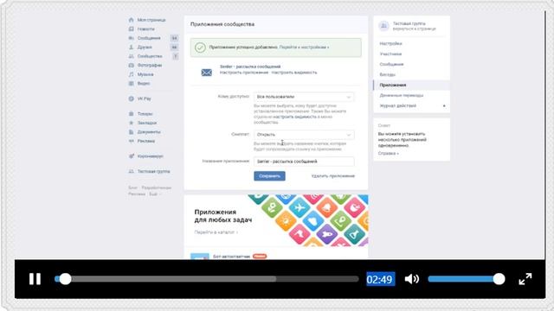Click the Документы file icon
This screenshot has height=311, width=554.
pyautogui.click(x=131, y=132)
